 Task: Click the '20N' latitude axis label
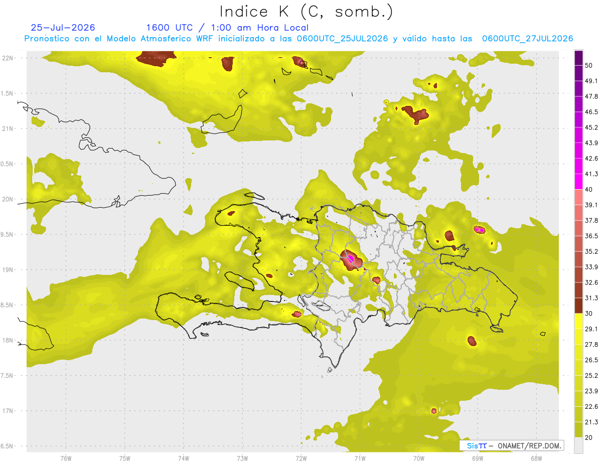pos(8,199)
